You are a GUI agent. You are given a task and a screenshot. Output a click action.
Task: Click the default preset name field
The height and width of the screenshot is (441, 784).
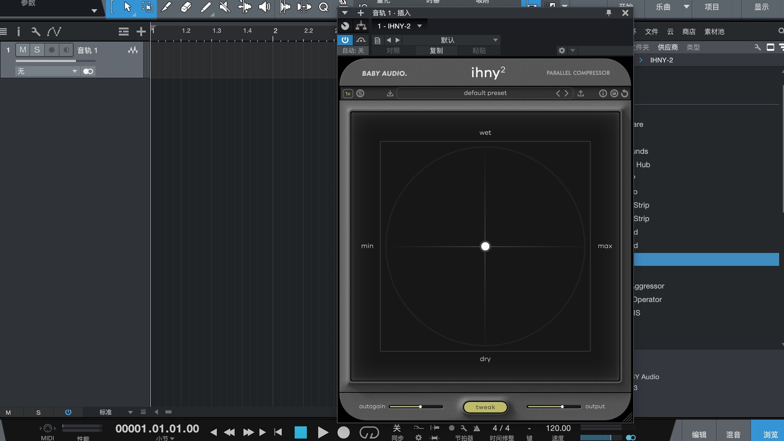[485, 93]
